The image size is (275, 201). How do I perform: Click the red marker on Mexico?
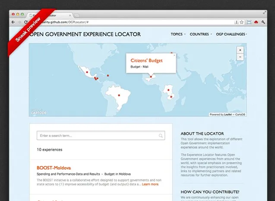point(87,72)
